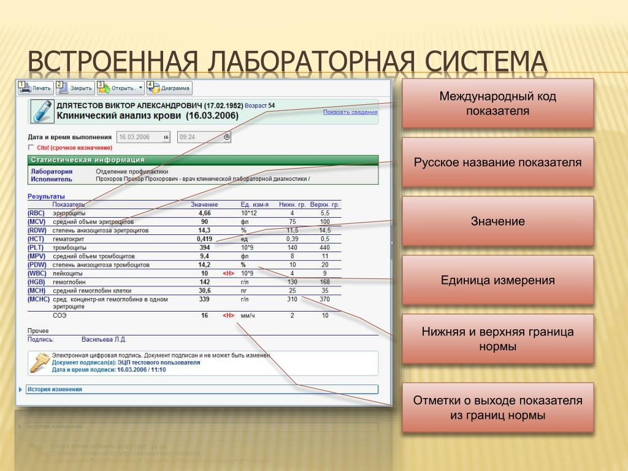Click the value 4,66 for эритроциты
This screenshot has height=471, width=628.
tap(204, 213)
